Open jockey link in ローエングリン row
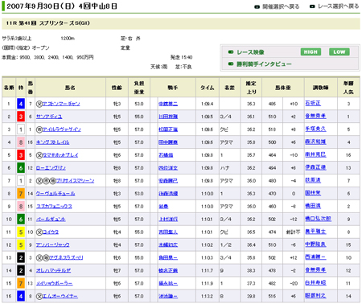Screen dimensions: 362x304 pyautogui.click(x=168, y=168)
